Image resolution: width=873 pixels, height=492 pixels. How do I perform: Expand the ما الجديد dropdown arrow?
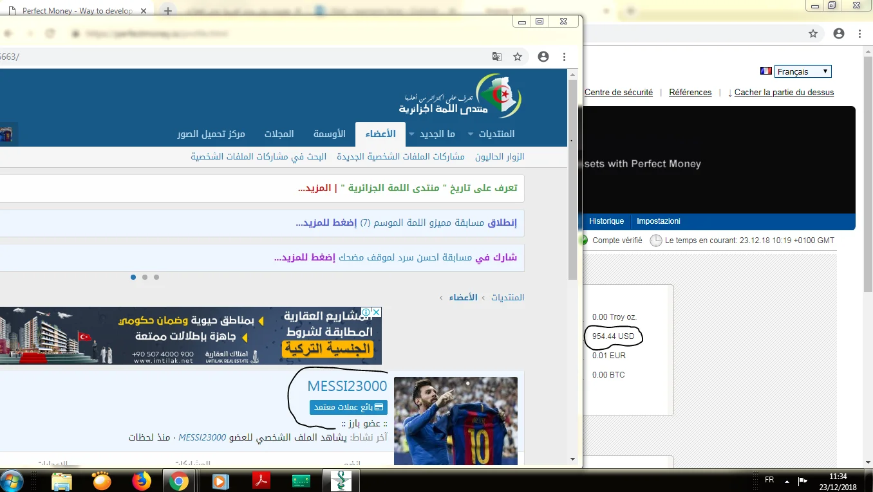click(x=412, y=134)
